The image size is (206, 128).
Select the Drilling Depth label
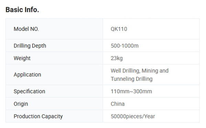pos(30,46)
